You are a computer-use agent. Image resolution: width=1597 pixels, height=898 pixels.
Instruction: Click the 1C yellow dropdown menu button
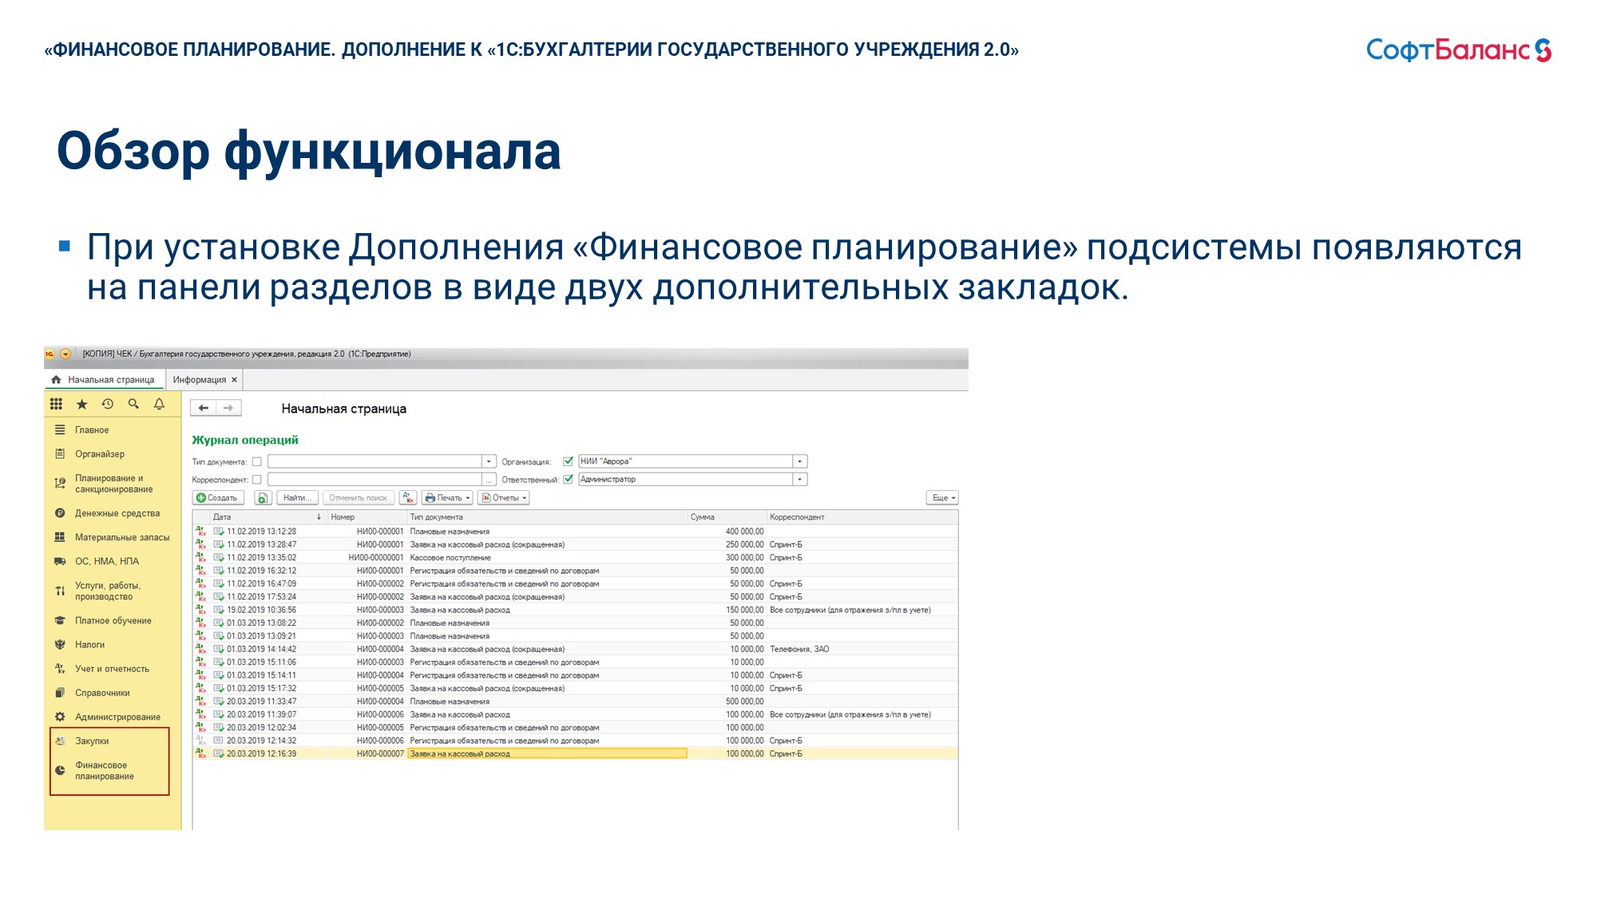[x=65, y=354]
